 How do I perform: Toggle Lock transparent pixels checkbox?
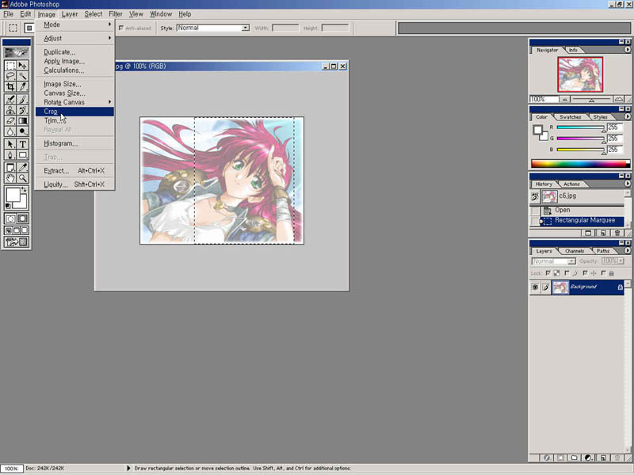click(548, 273)
